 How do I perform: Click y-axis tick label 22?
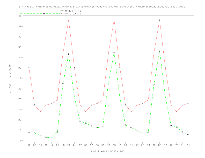[20, 109]
